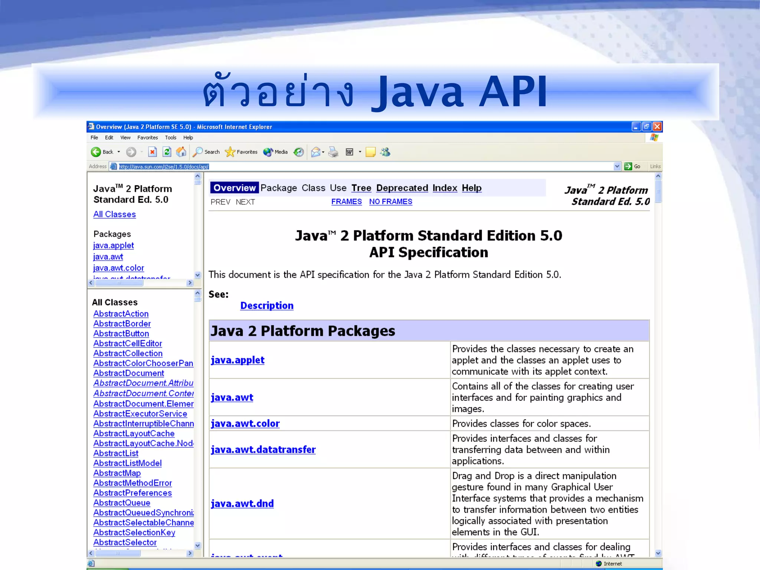Click the address URL field

click(x=366, y=166)
